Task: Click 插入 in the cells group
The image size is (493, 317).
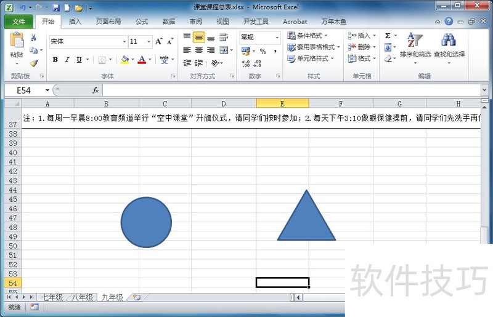Action: coord(362,36)
